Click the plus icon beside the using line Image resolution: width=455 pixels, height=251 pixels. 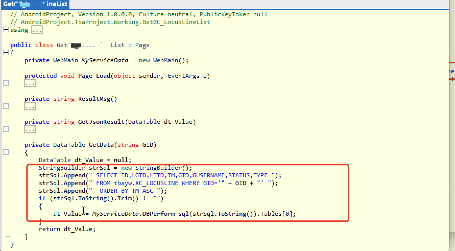(x=6, y=30)
